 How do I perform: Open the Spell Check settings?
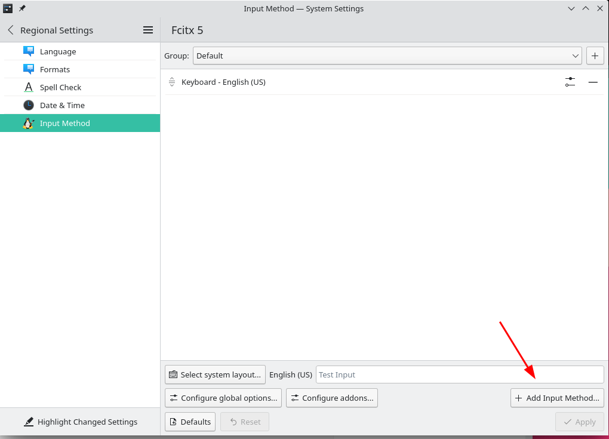pyautogui.click(x=80, y=87)
